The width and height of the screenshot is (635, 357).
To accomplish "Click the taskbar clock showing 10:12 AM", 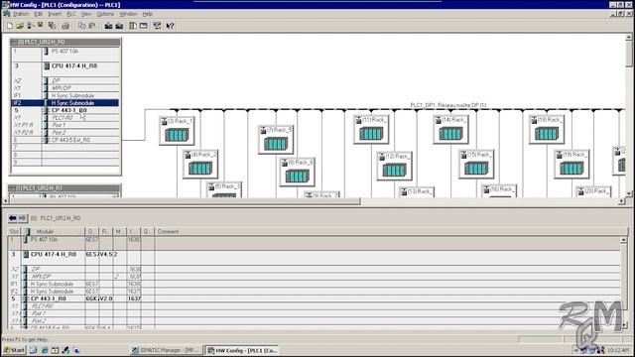I will pos(618,350).
